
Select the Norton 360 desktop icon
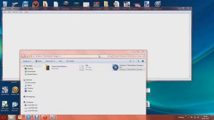pyautogui.click(x=15, y=91)
